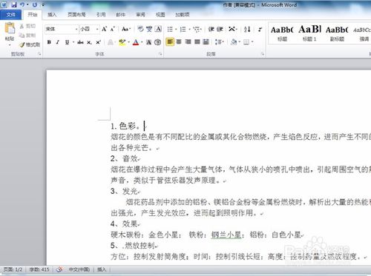Click the Shading paint bucket icon
The image size is (371, 276).
pos(233,42)
